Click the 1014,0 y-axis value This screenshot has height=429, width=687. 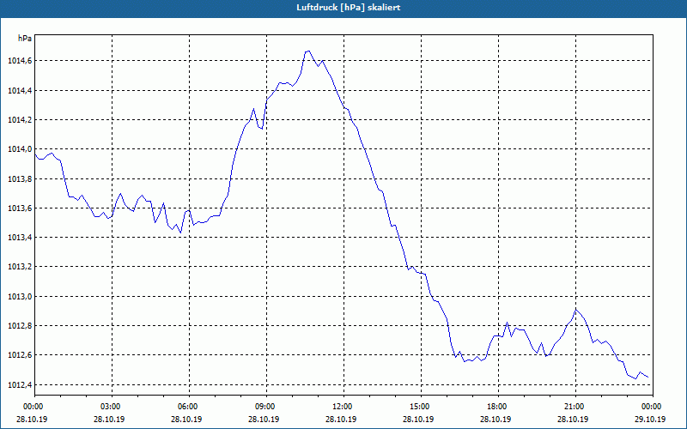point(20,149)
